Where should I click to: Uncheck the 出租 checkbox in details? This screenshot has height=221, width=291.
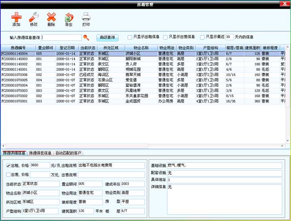pos(8,165)
